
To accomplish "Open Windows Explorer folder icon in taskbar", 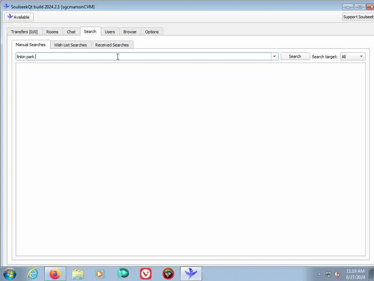I will click(x=78, y=274).
